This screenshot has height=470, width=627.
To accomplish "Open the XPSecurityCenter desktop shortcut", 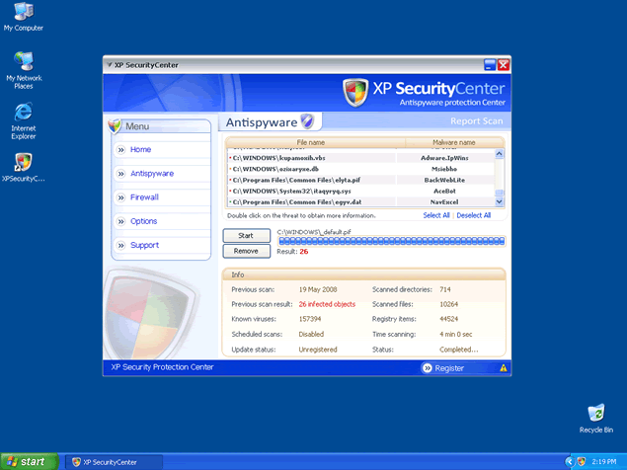I will pyautogui.click(x=23, y=162).
